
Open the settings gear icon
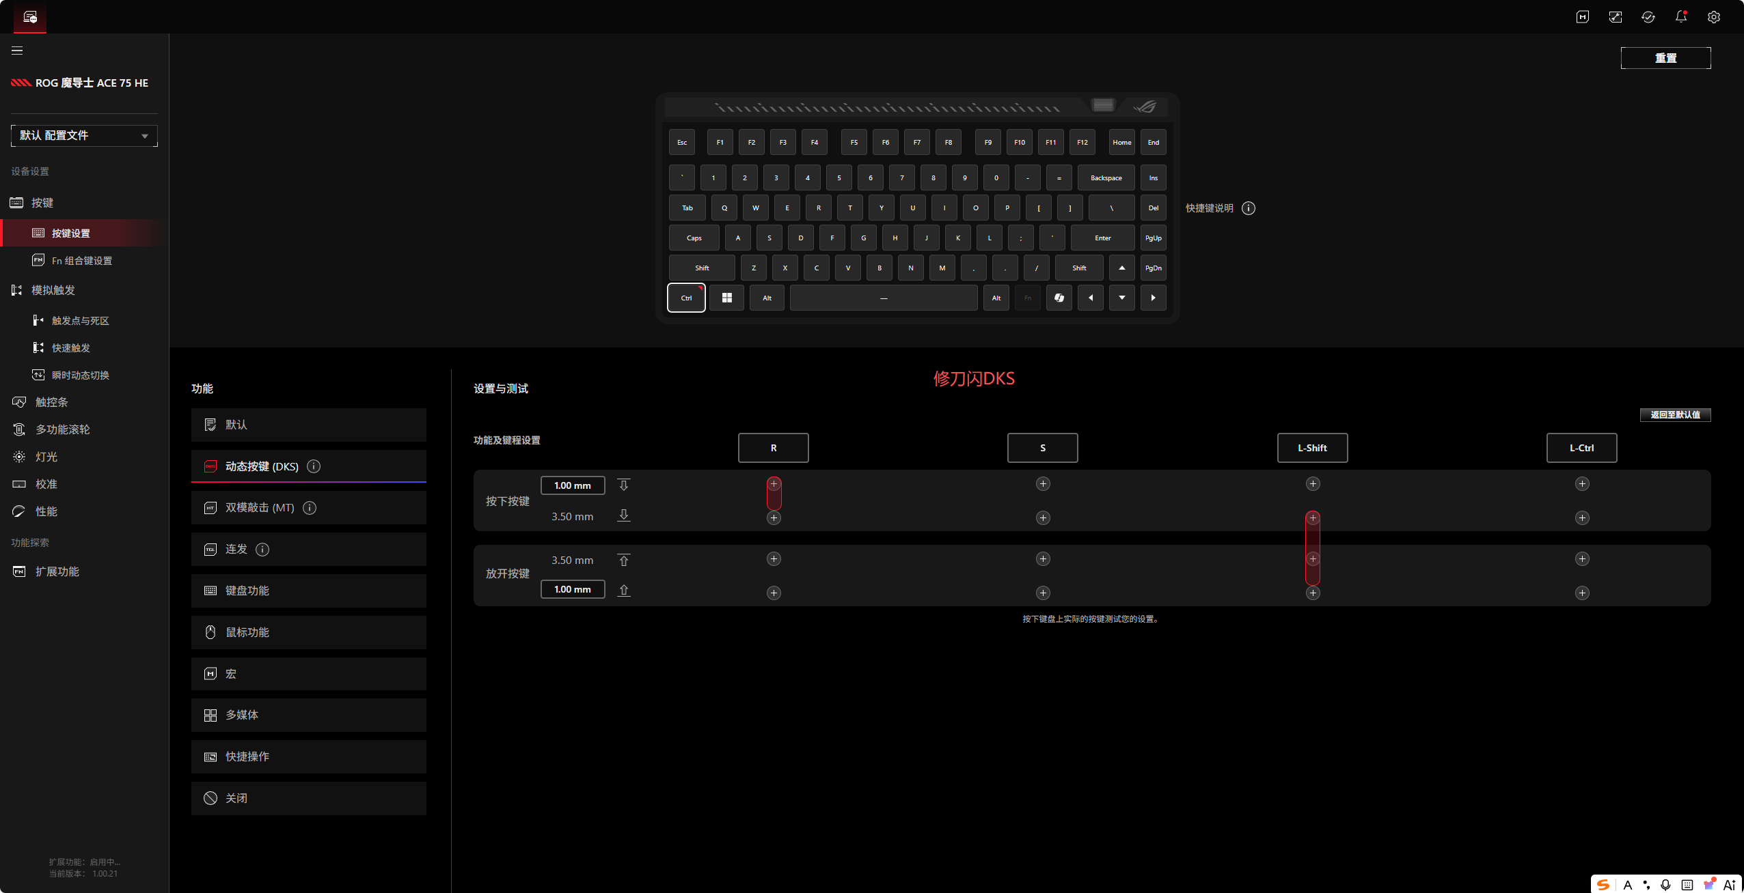(x=1714, y=17)
